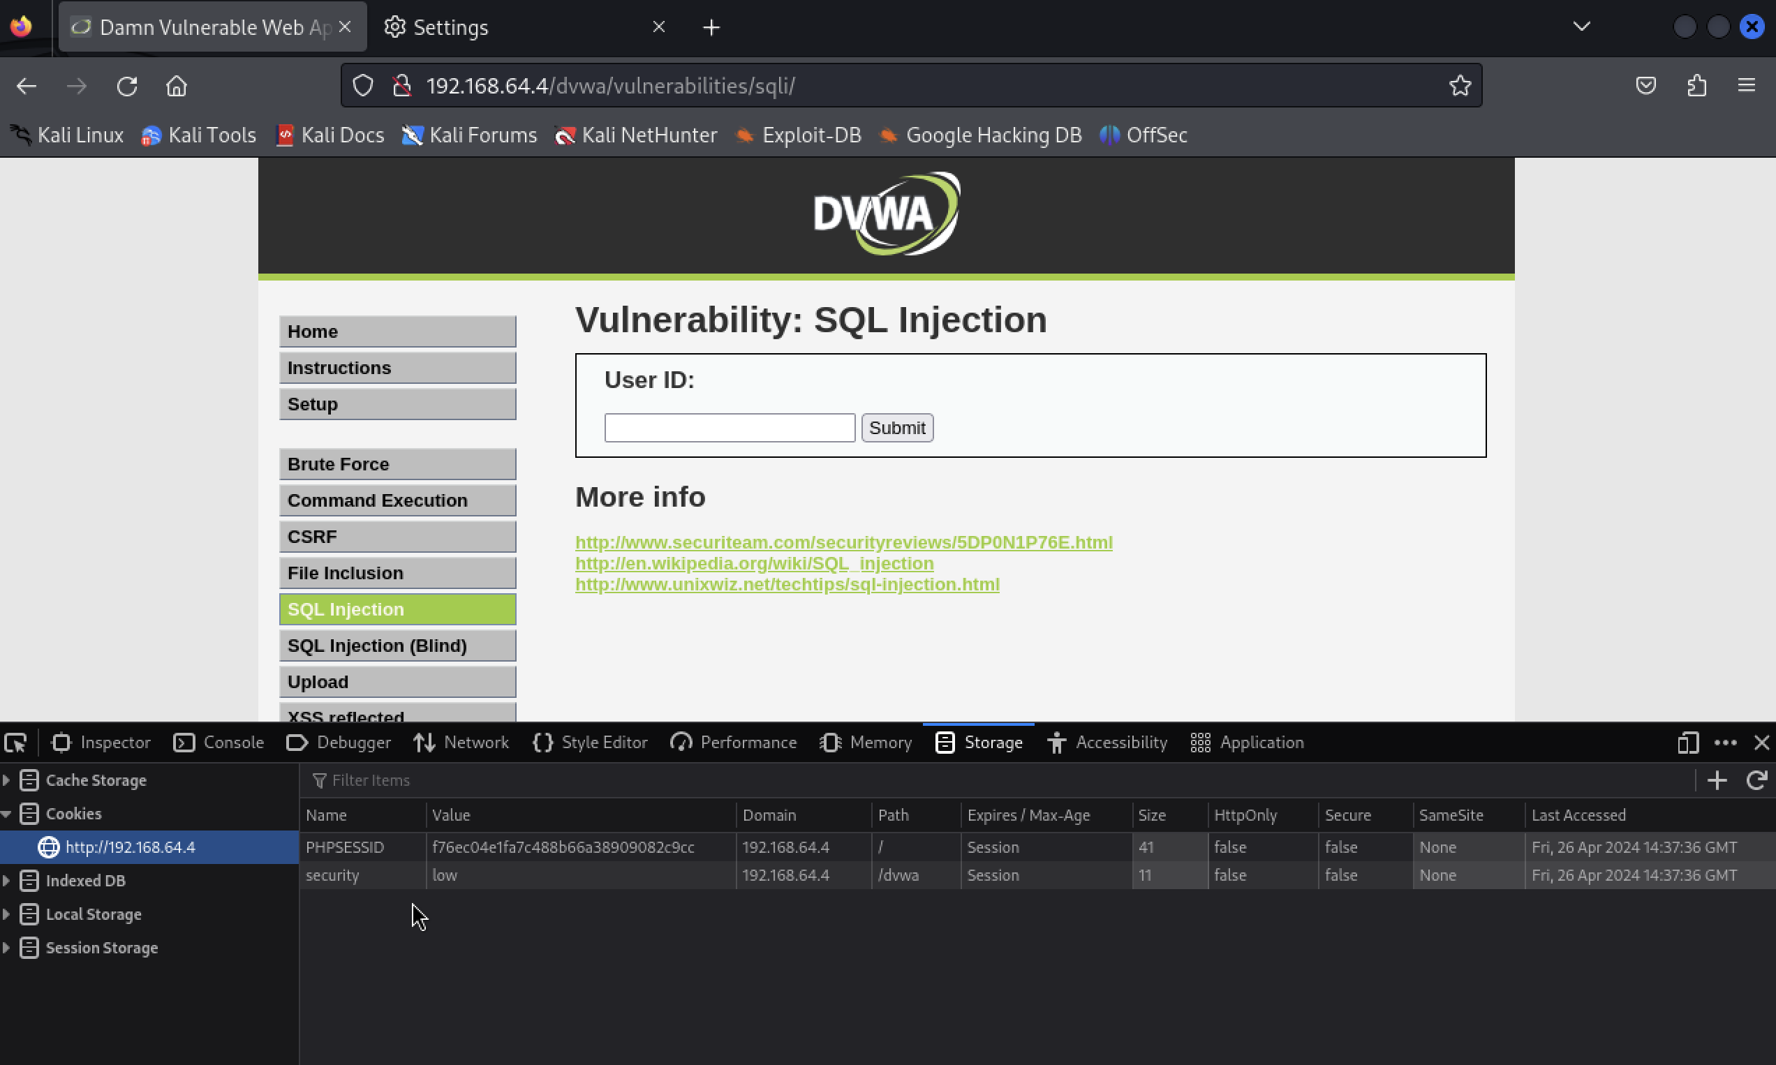The height and width of the screenshot is (1065, 1776).
Task: Click the DVWA logo
Action: click(887, 213)
